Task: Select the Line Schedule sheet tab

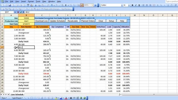Action: pyautogui.click(x=17, y=94)
